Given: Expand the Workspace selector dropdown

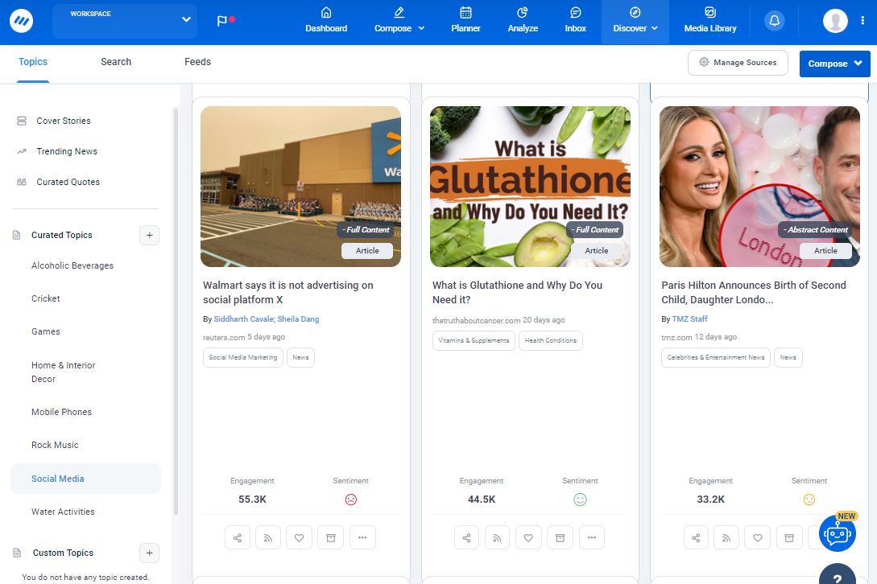Looking at the screenshot, I should coord(125,21).
